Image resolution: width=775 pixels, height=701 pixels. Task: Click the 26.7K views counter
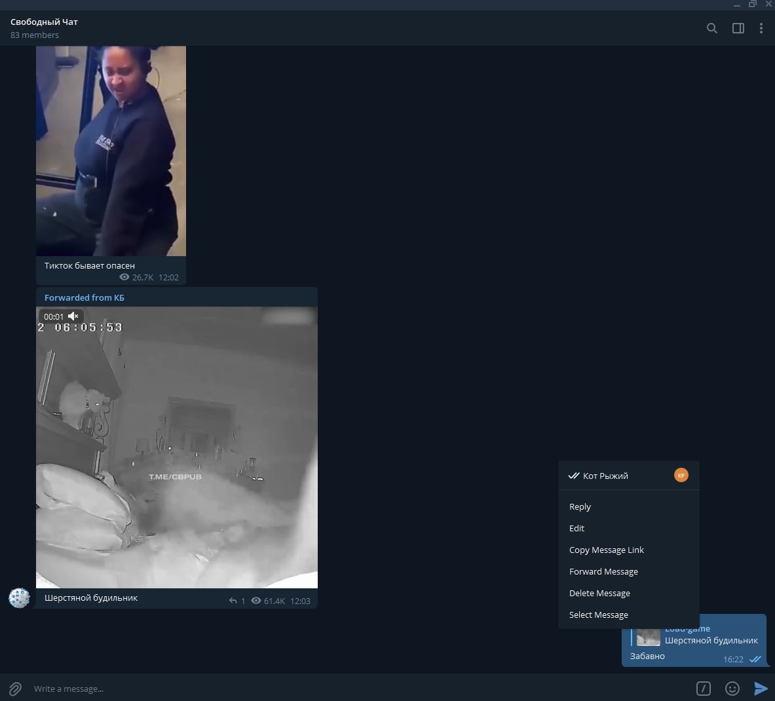click(x=136, y=277)
